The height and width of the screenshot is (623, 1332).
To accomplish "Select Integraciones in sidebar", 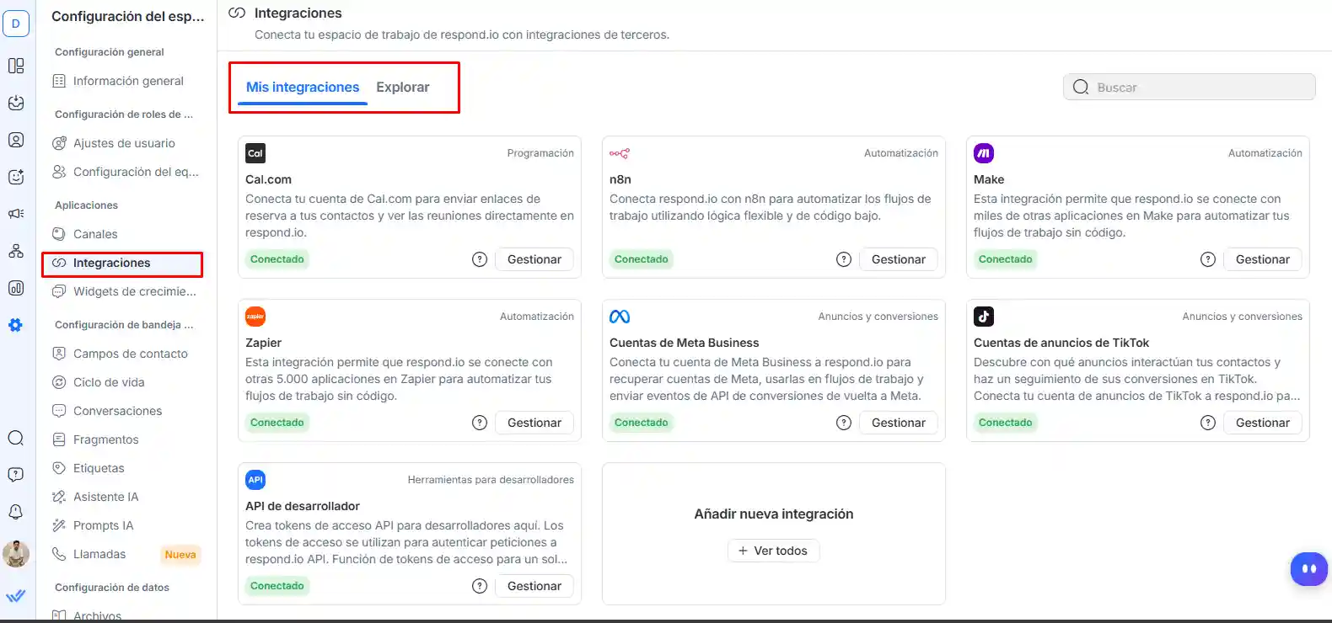I will click(x=122, y=264).
